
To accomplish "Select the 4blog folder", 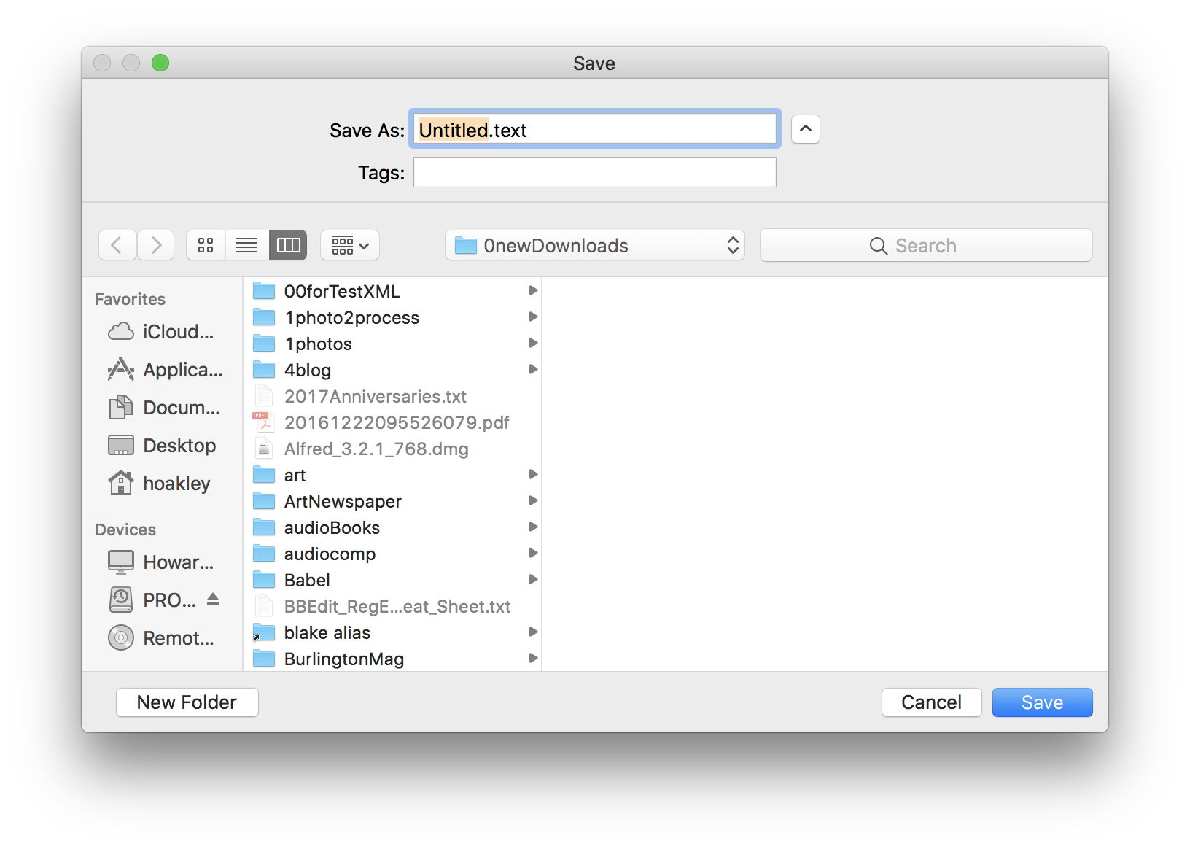I will [392, 370].
